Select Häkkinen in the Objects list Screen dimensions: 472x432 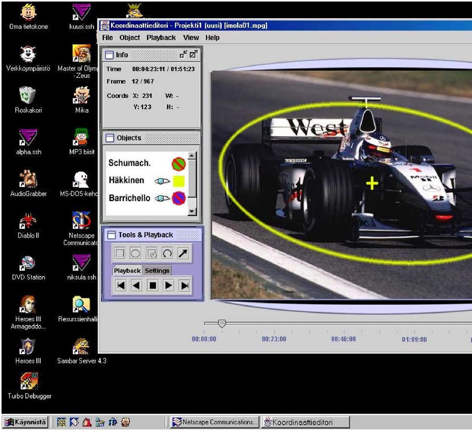point(126,180)
